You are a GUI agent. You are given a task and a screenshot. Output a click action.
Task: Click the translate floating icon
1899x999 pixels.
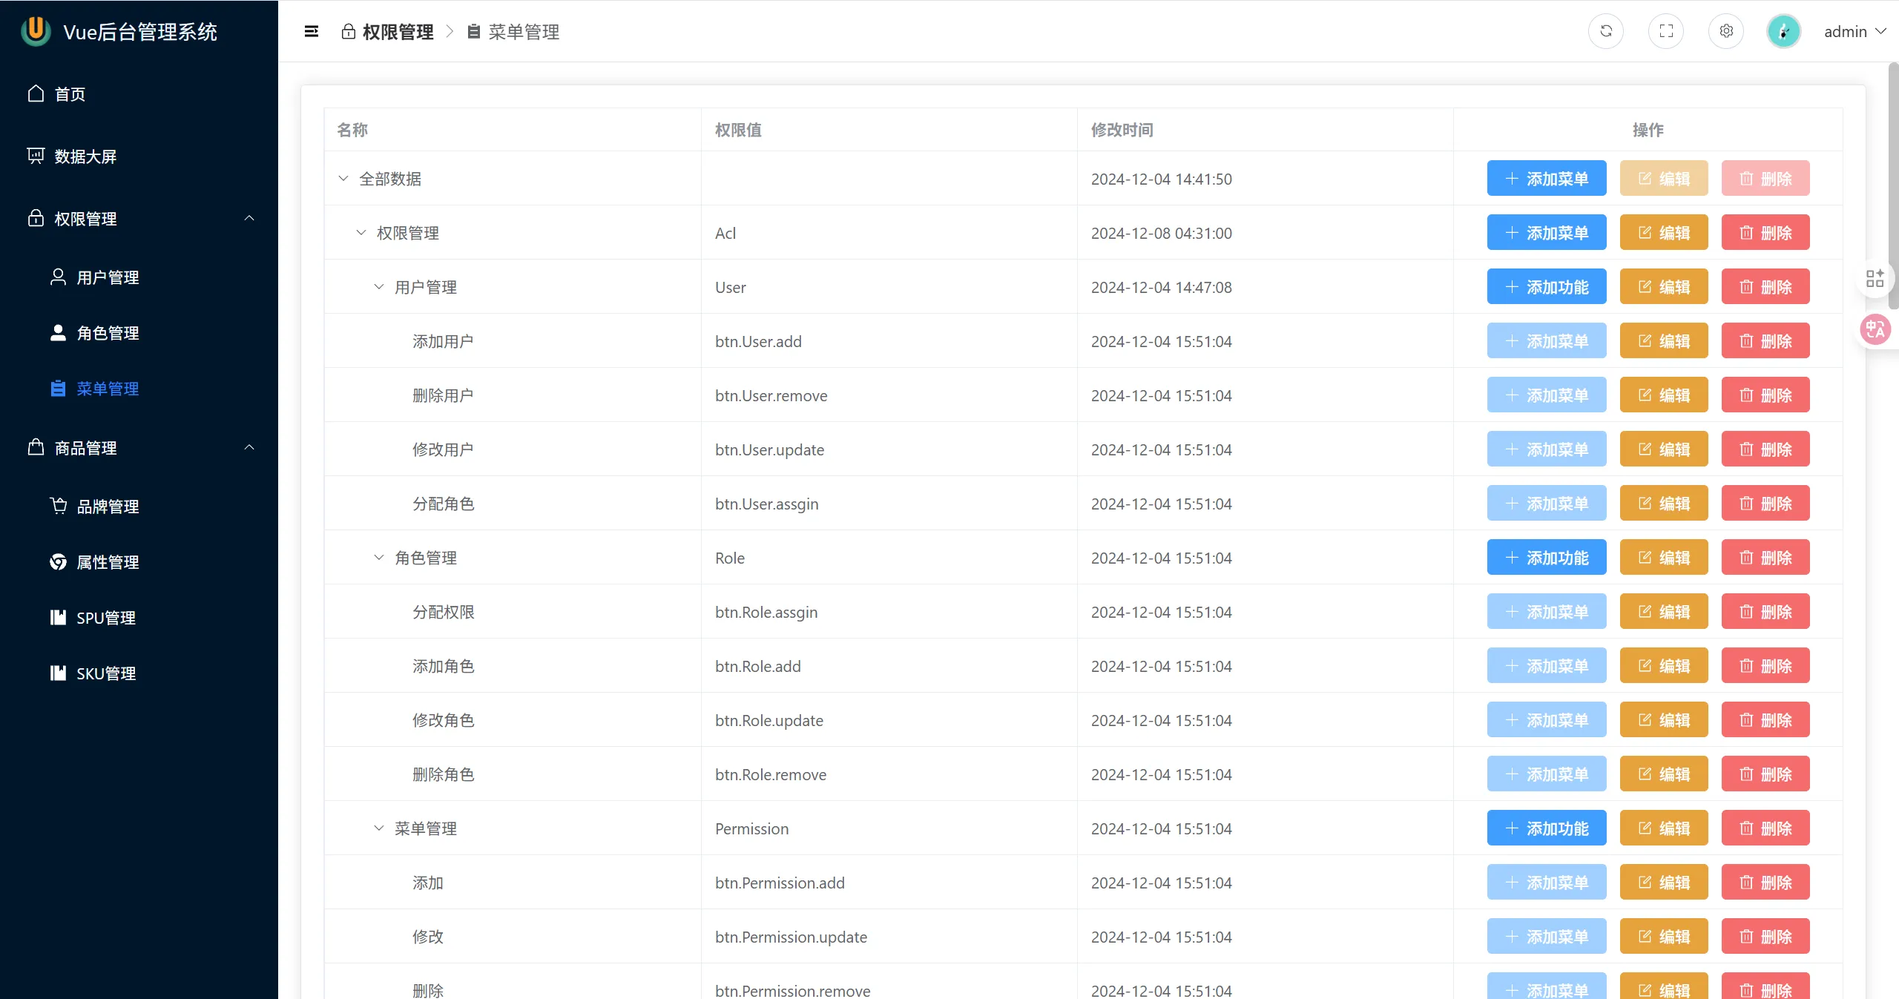point(1875,329)
